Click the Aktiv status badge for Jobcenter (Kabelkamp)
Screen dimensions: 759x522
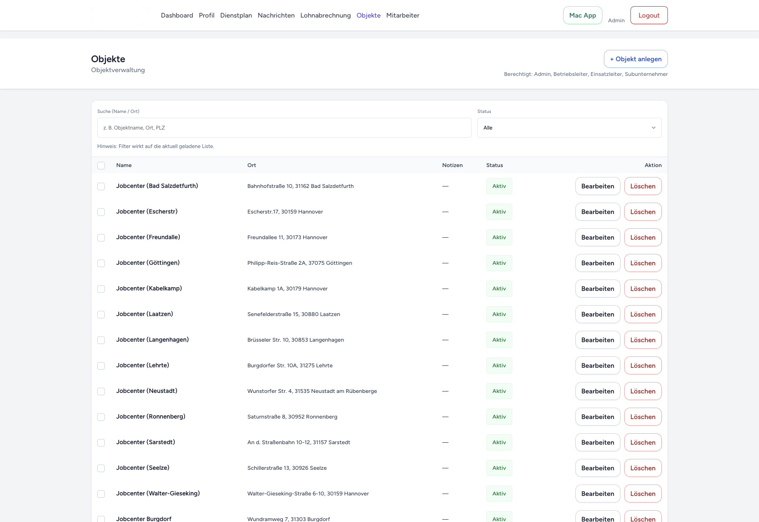click(499, 289)
